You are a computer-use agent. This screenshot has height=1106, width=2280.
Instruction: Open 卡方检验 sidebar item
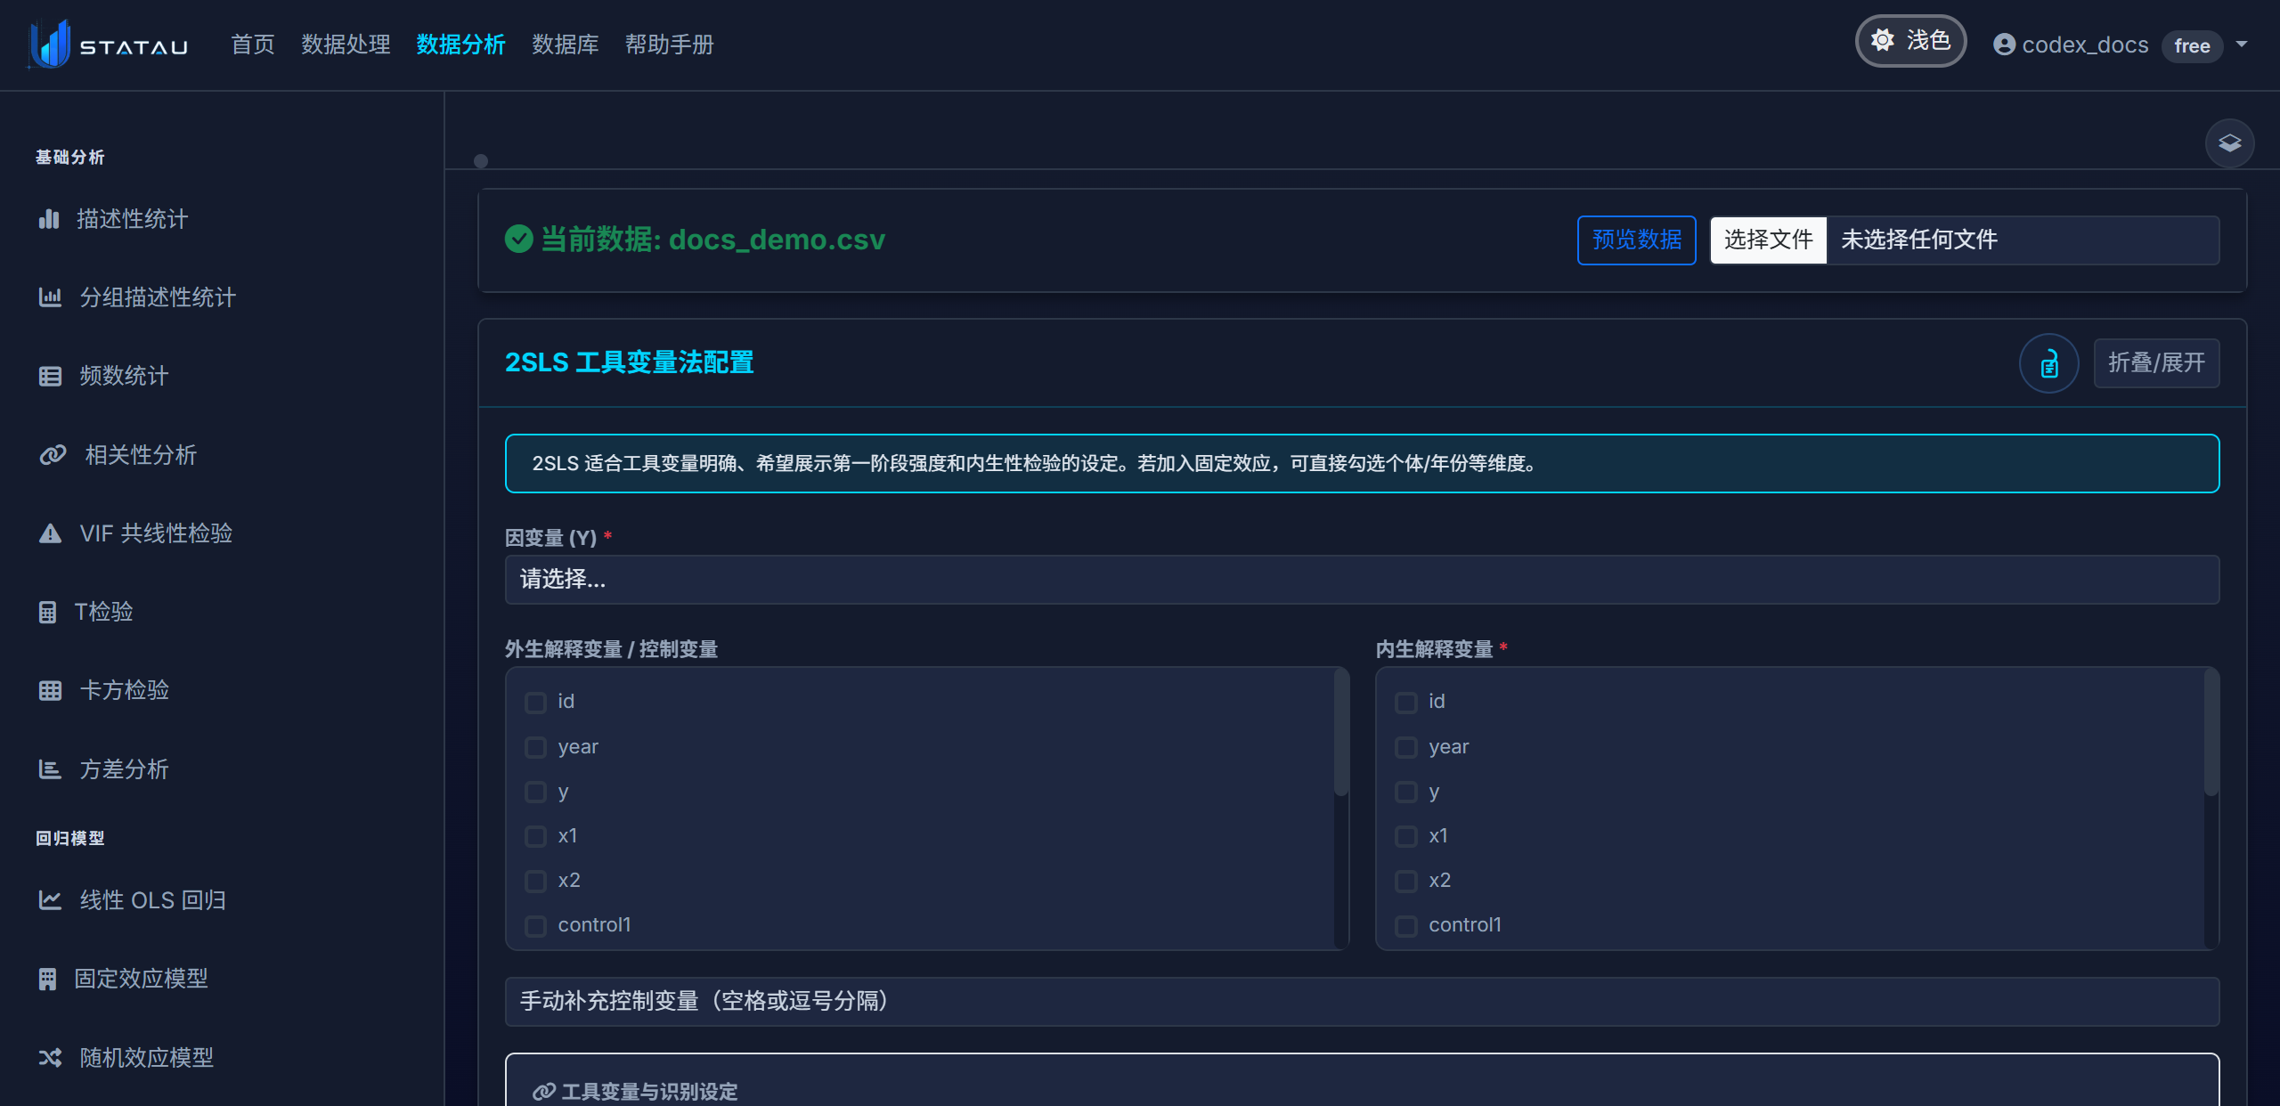pyautogui.click(x=124, y=690)
